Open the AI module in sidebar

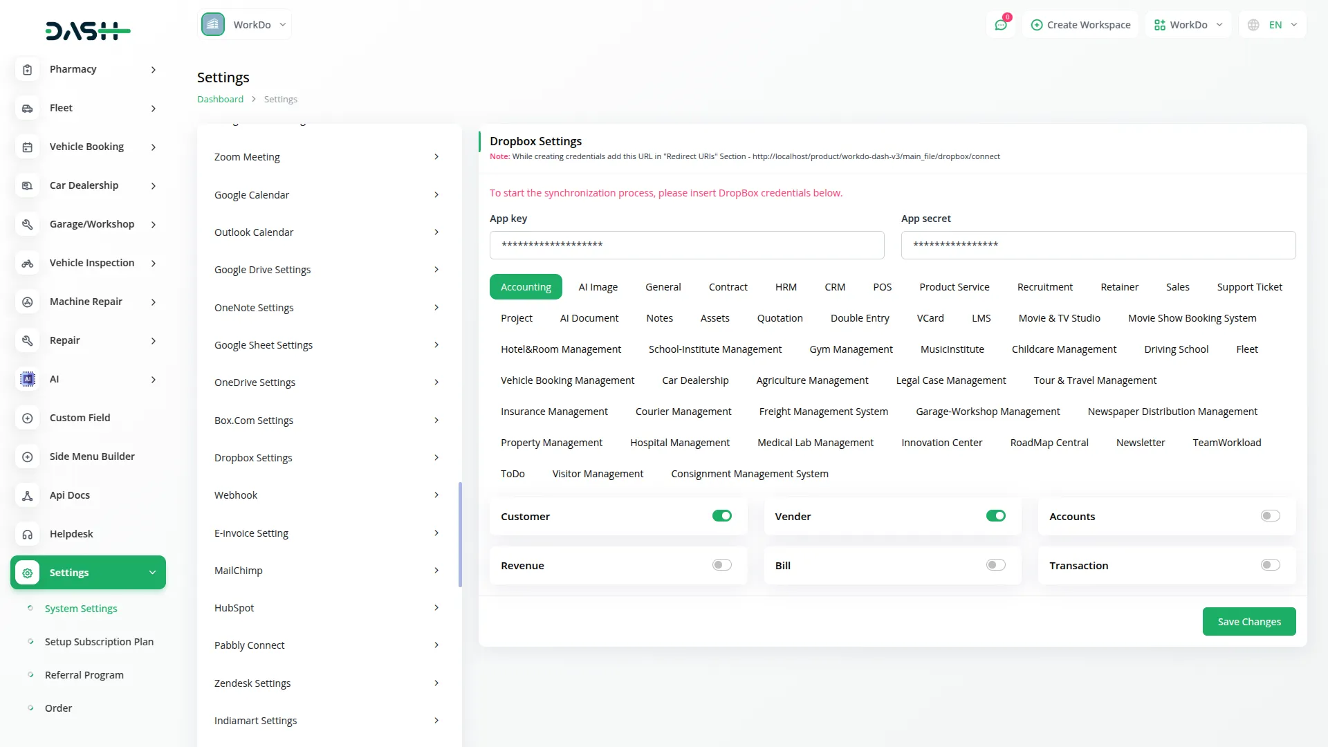tap(55, 379)
